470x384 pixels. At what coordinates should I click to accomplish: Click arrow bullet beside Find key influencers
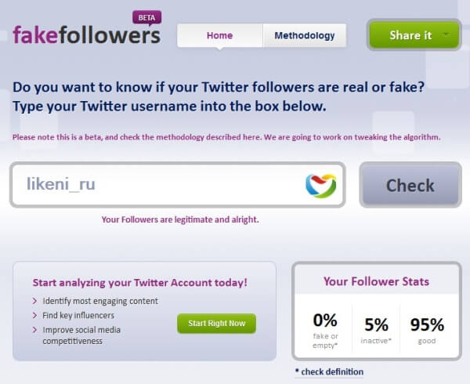click(35, 315)
